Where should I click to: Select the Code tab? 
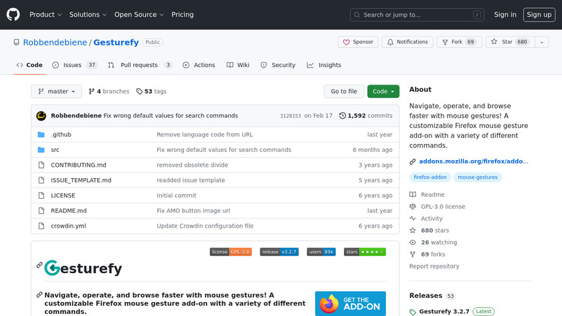coord(29,66)
